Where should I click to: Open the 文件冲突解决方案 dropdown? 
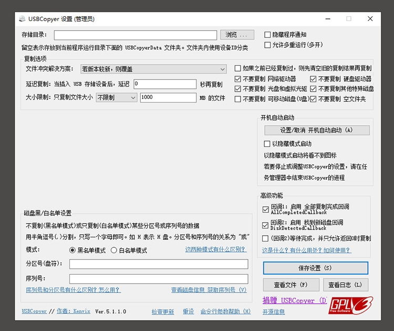pyautogui.click(x=153, y=69)
